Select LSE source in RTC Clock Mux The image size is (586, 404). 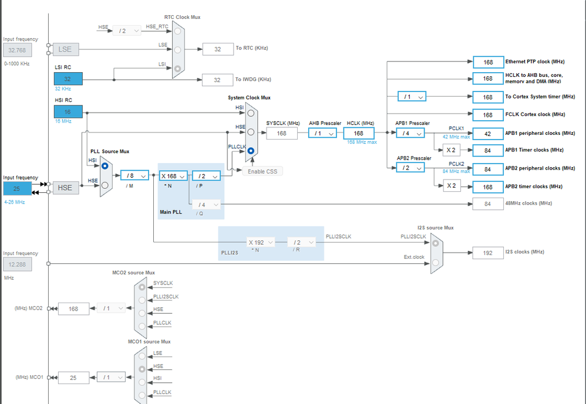click(x=177, y=50)
